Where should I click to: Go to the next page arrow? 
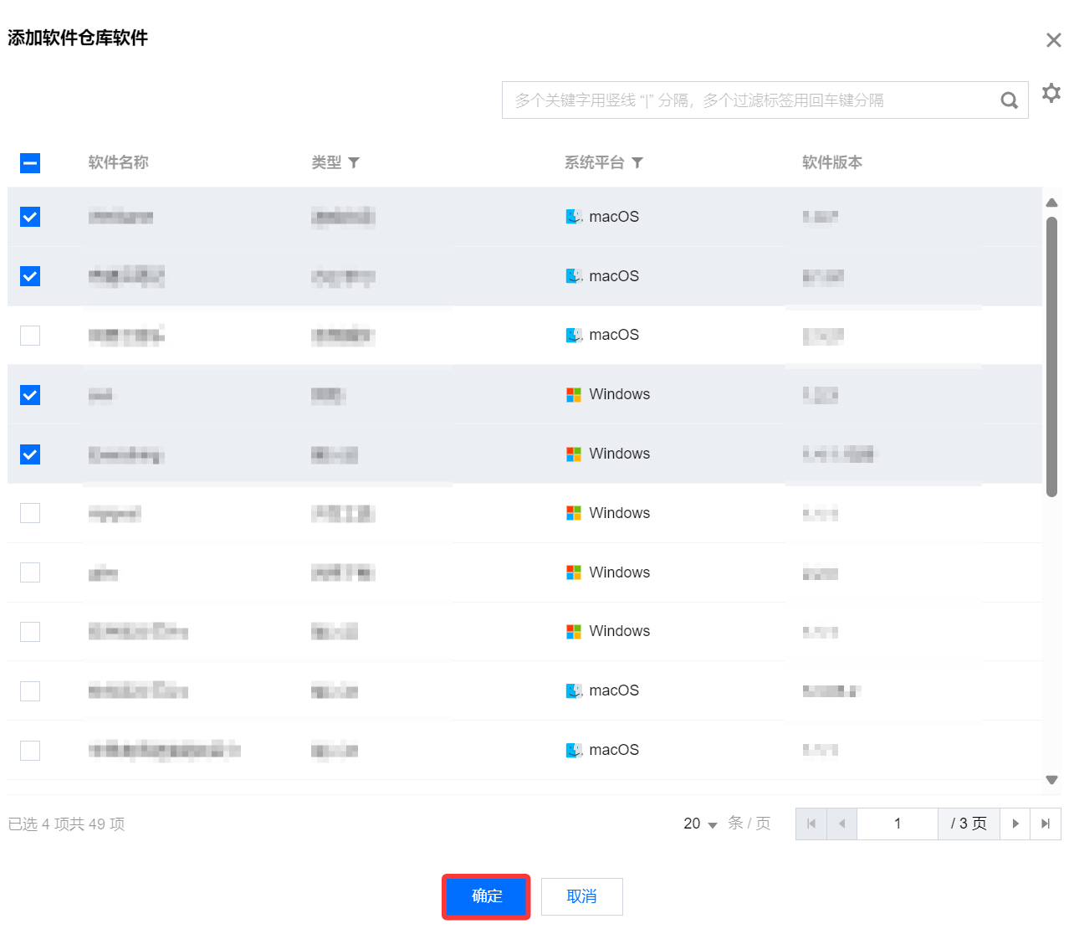click(1015, 824)
